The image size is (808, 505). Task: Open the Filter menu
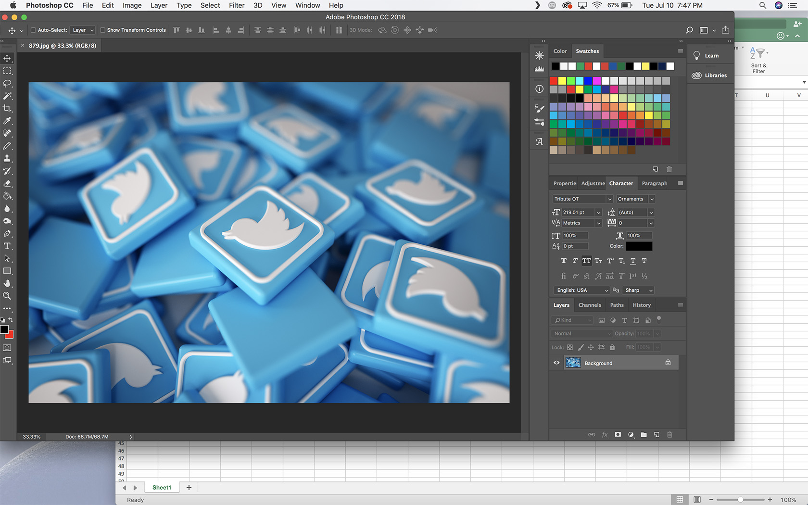coord(236,5)
